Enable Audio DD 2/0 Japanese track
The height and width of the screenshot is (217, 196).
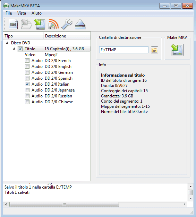(x=27, y=90)
